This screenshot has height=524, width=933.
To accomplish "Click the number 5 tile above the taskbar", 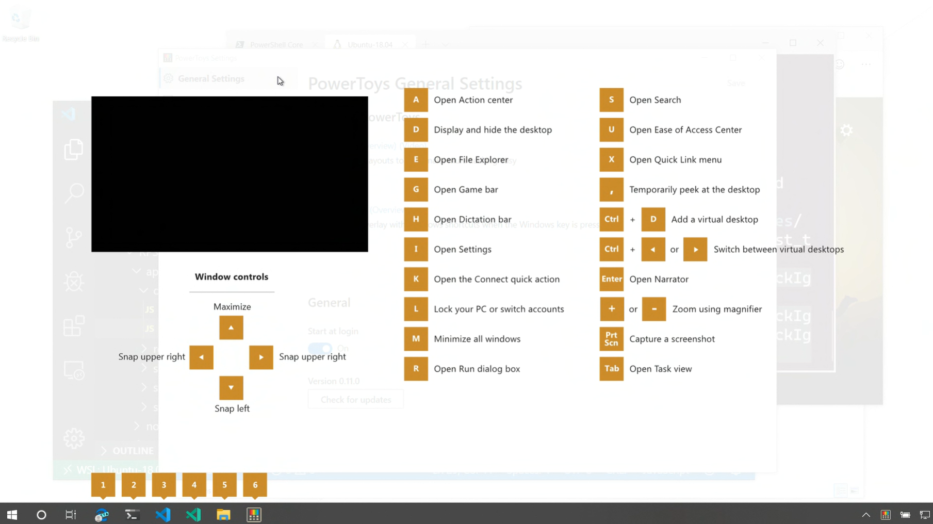I will tap(224, 485).
